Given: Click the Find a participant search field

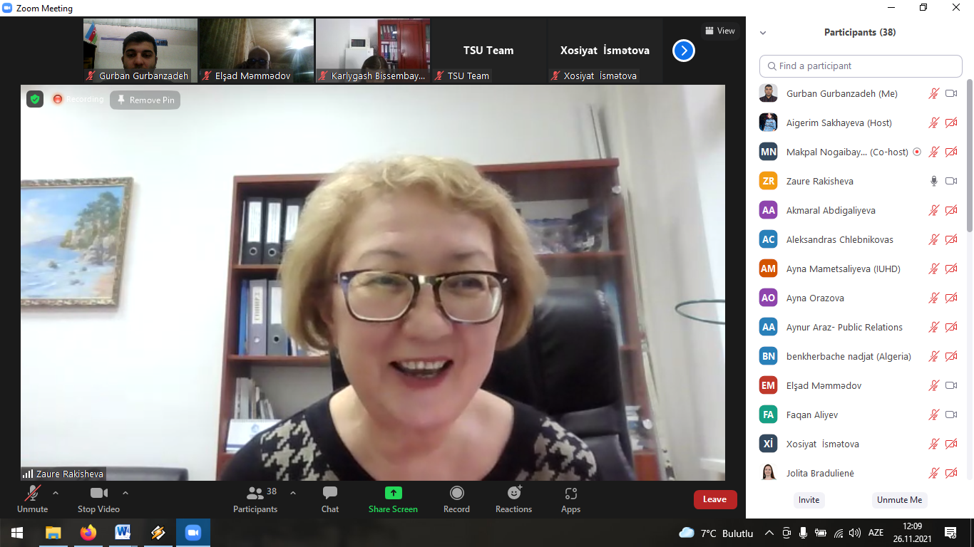Looking at the screenshot, I should point(861,66).
